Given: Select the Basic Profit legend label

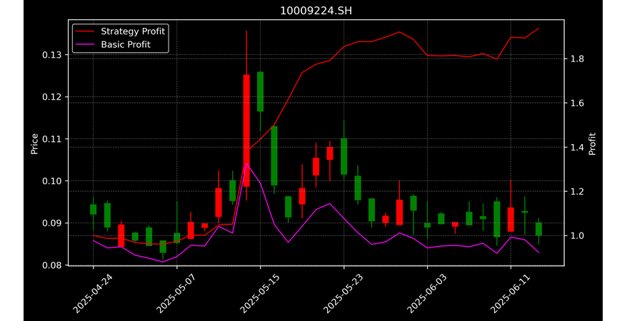Looking at the screenshot, I should tap(126, 44).
